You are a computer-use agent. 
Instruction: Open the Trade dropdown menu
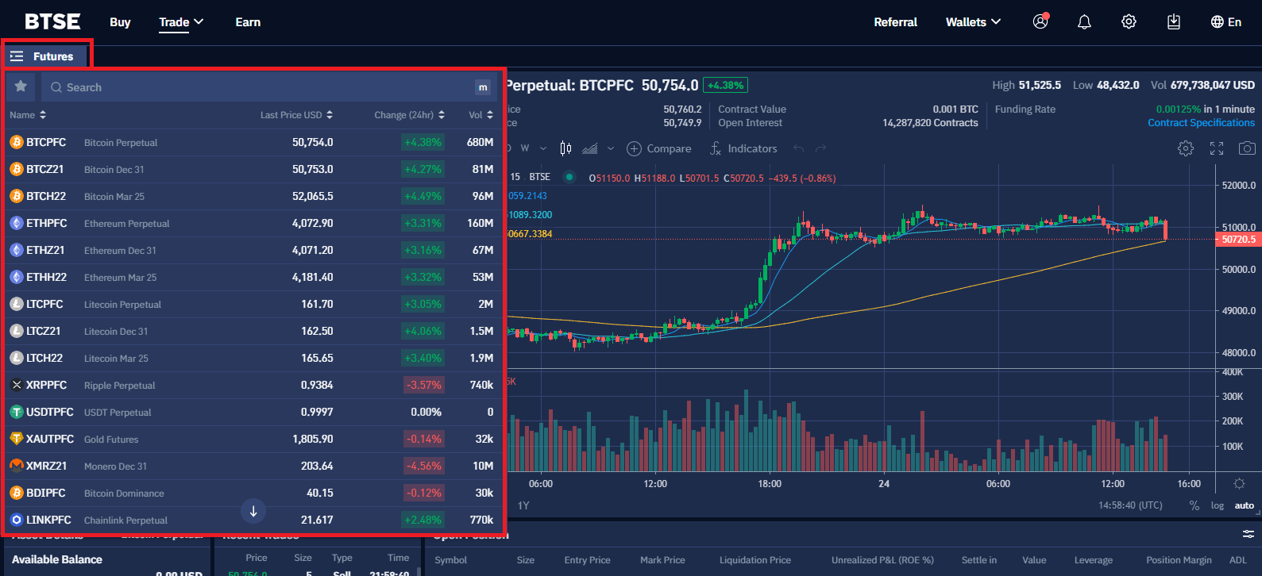181,22
